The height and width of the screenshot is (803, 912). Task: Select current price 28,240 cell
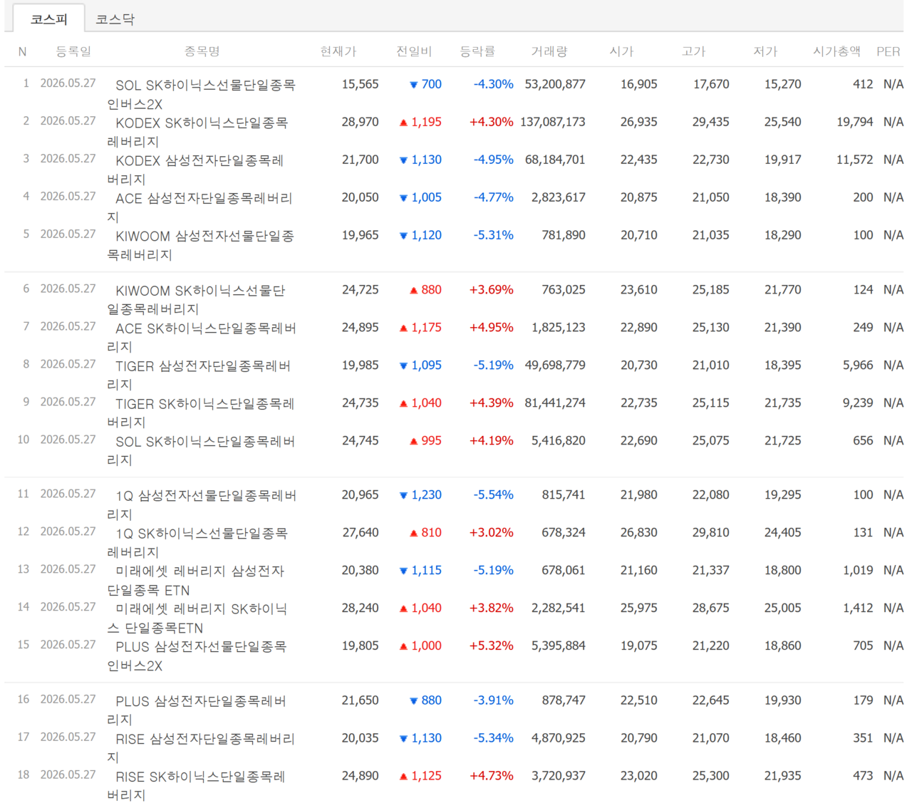pos(361,608)
